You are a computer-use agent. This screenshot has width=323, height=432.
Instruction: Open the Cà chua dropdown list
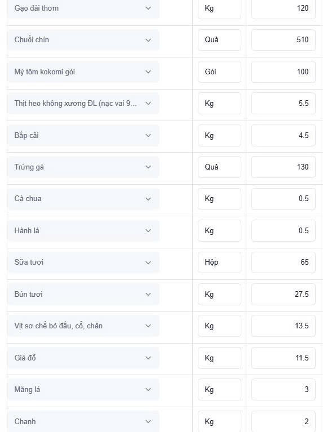tap(83, 199)
